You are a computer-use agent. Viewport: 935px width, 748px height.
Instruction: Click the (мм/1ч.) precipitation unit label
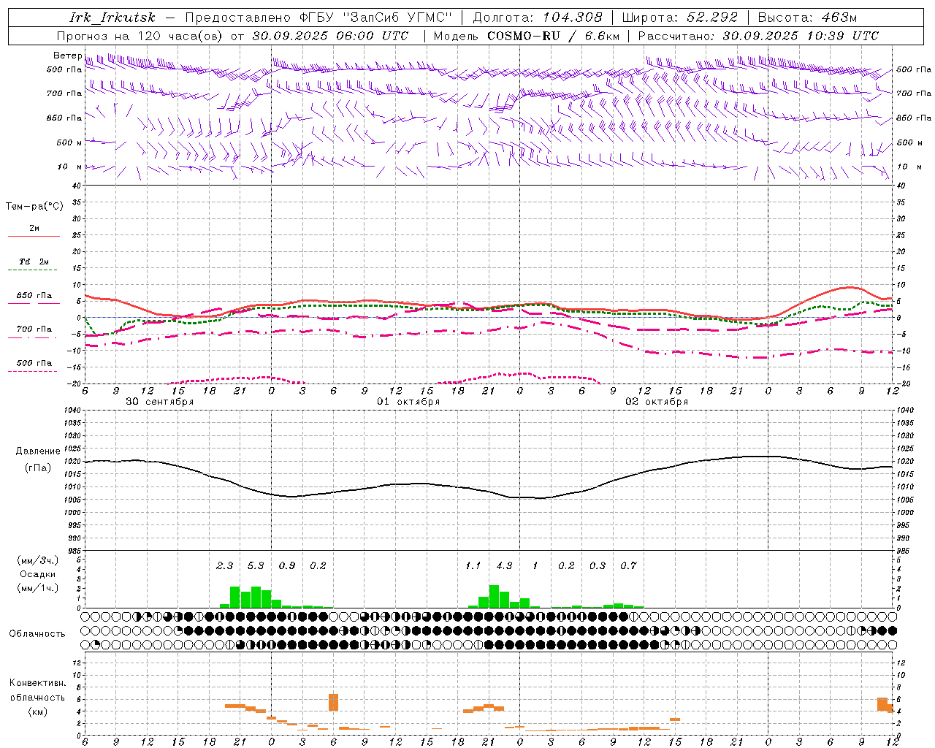37,588
